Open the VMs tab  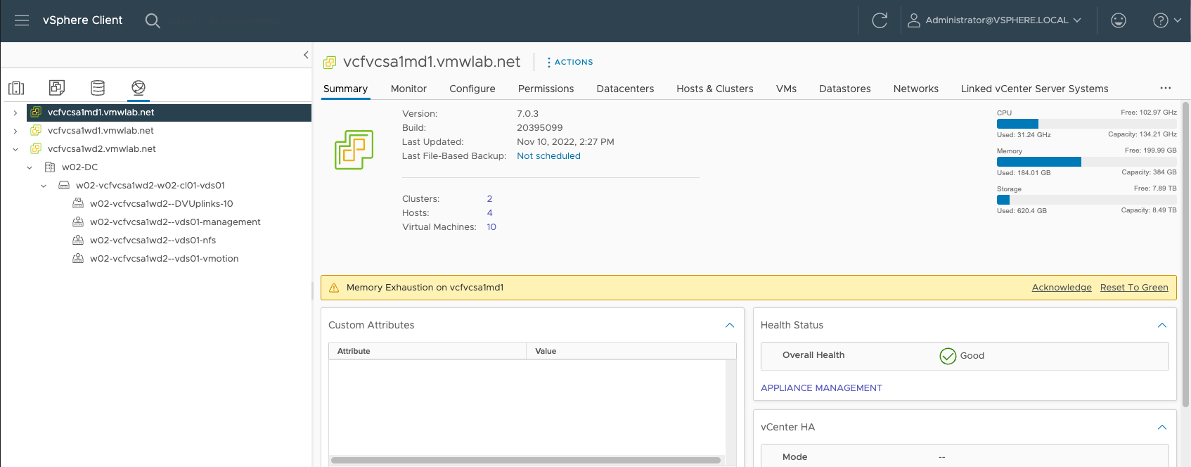click(786, 89)
